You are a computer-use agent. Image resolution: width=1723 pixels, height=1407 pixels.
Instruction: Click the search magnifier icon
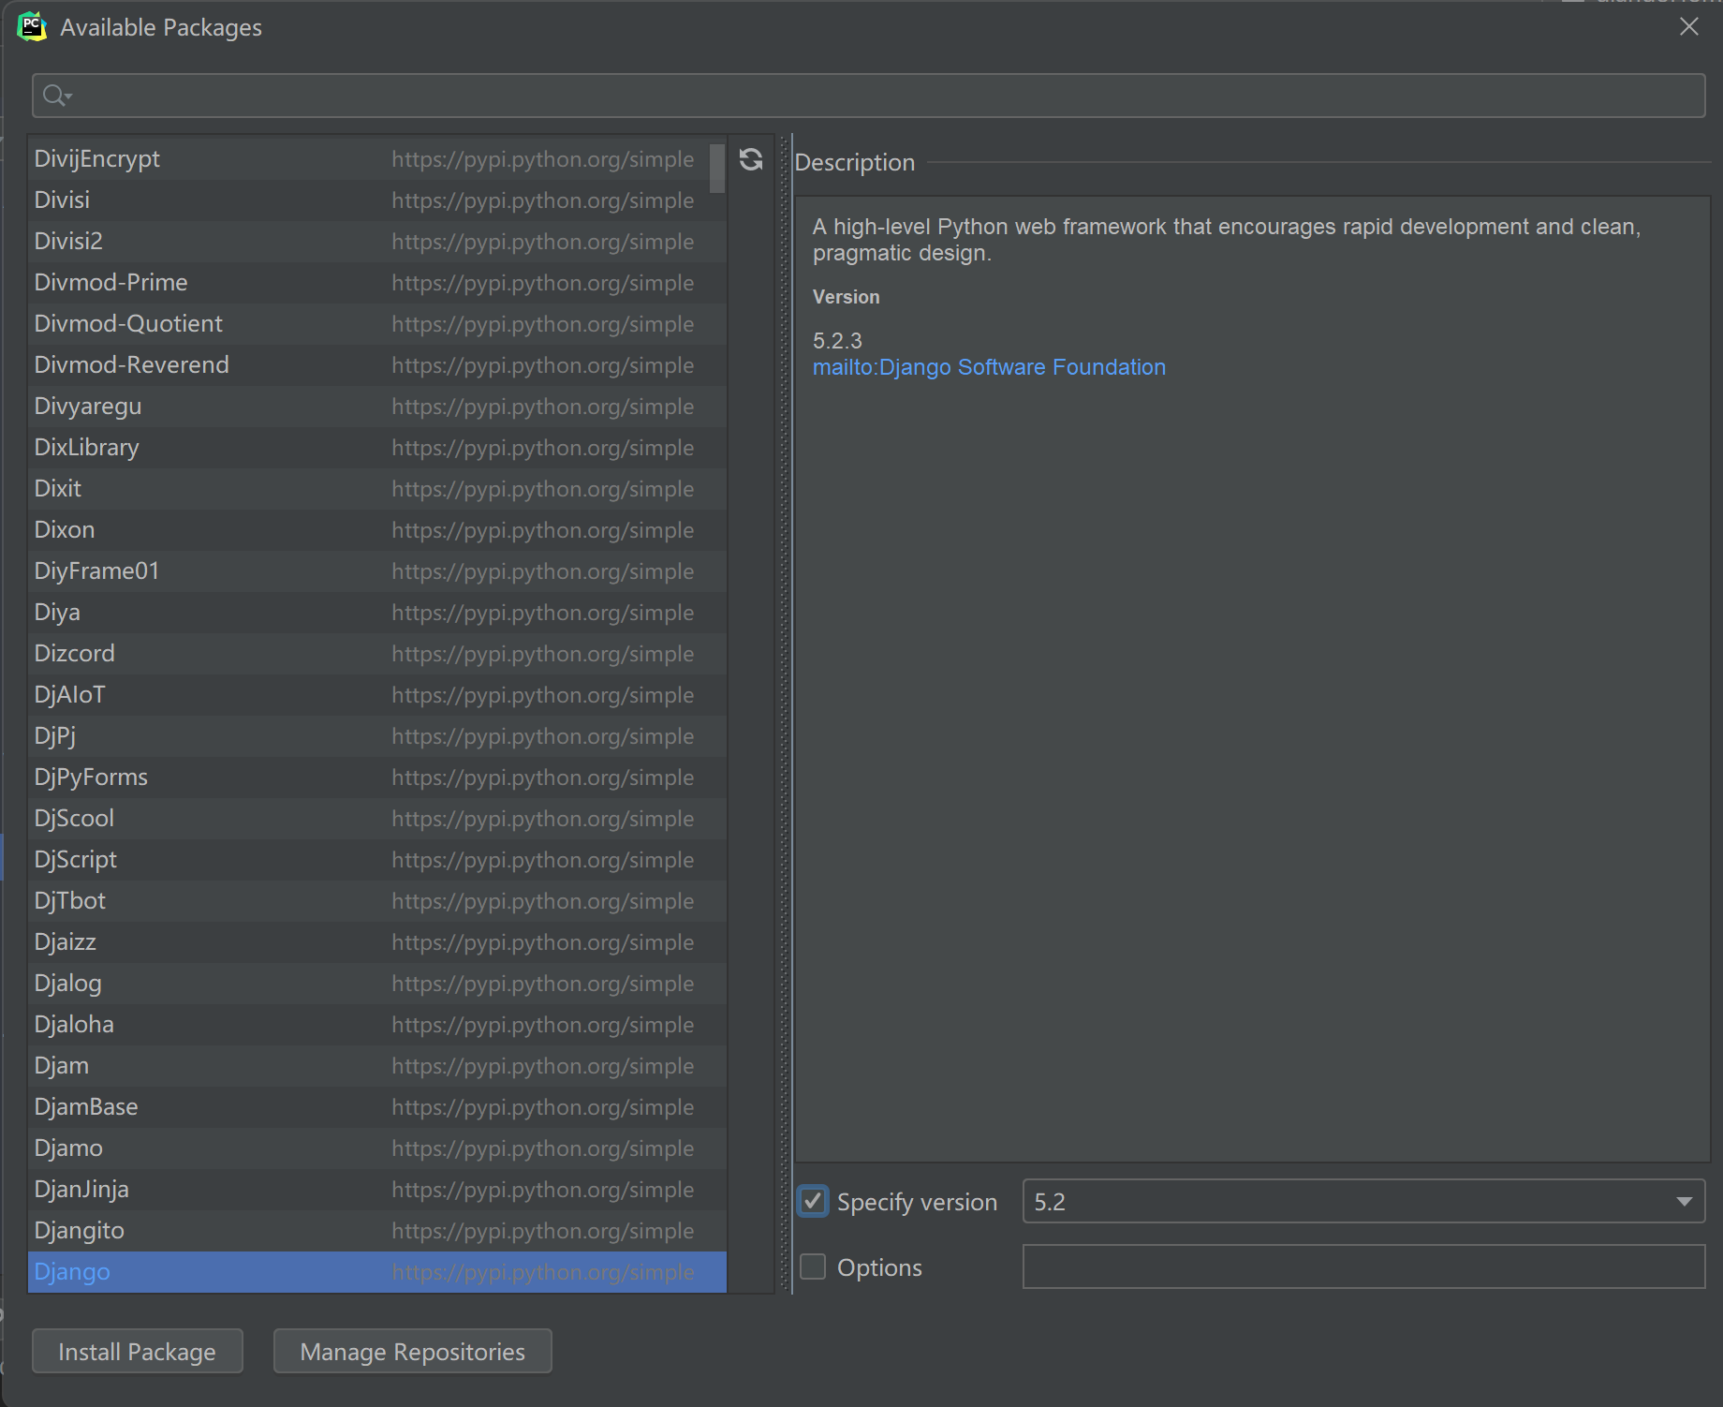[x=56, y=96]
